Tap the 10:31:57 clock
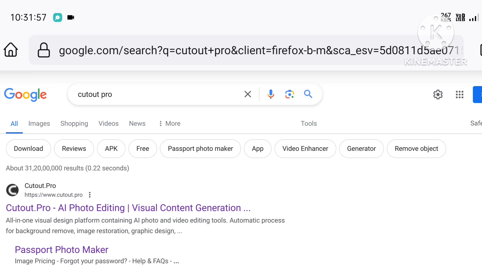This screenshot has height=271, width=482. coord(28,17)
